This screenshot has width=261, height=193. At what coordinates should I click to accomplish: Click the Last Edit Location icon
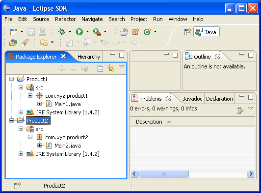pyautogui.click(x=104, y=43)
